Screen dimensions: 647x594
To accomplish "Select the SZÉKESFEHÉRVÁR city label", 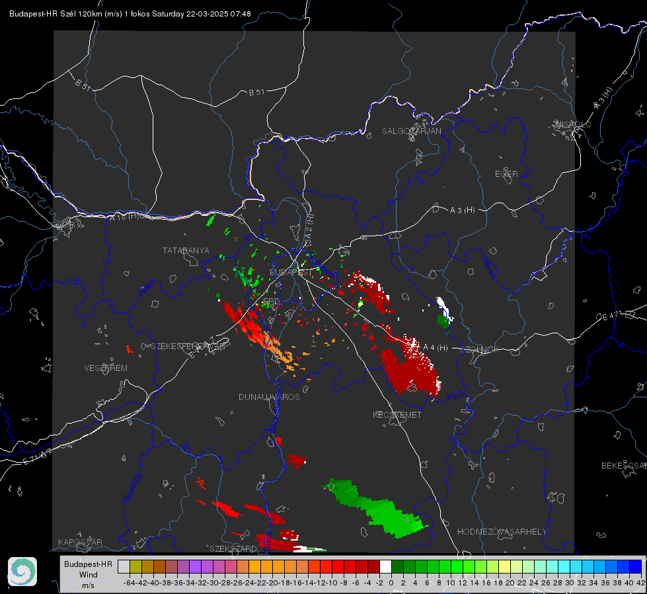I will coord(188,346).
